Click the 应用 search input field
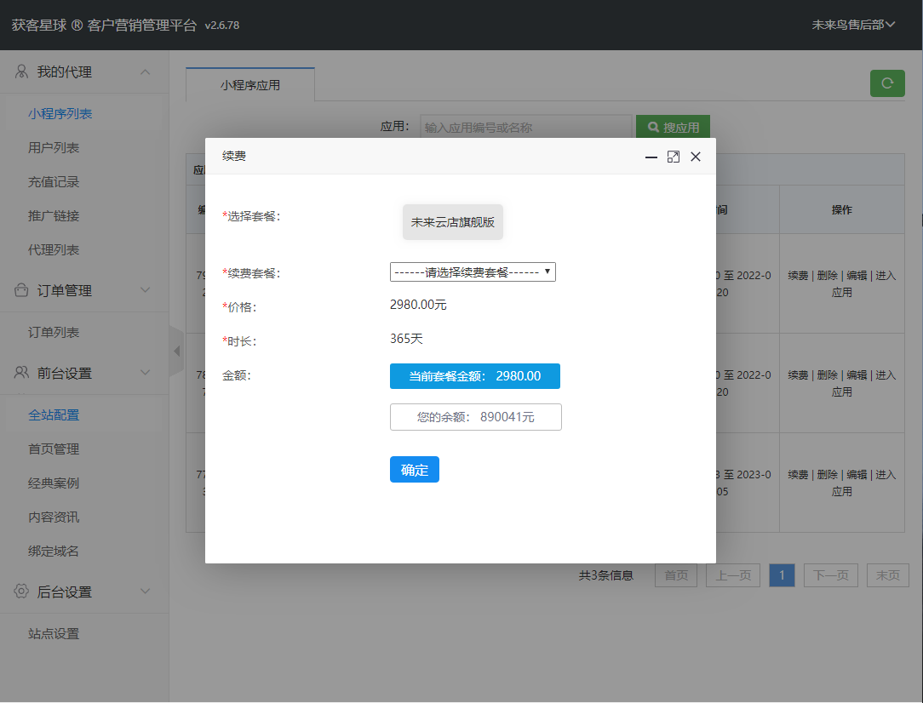923x703 pixels. (x=525, y=128)
